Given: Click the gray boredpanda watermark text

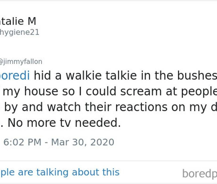Looking at the screenshot, I should tap(199, 174).
